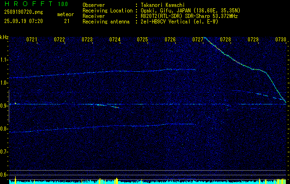Viewport: 290px width, 184px height.
Task: Click the 0.7 frequency axis label
Action: coord(4,152)
